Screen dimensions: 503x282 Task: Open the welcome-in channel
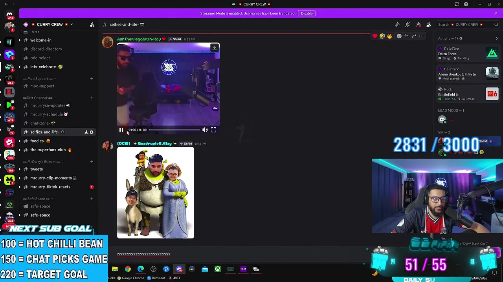click(59, 40)
